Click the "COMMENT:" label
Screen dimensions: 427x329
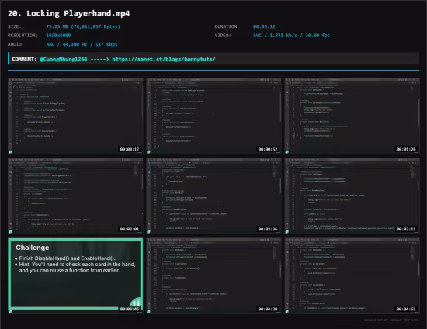(x=24, y=59)
